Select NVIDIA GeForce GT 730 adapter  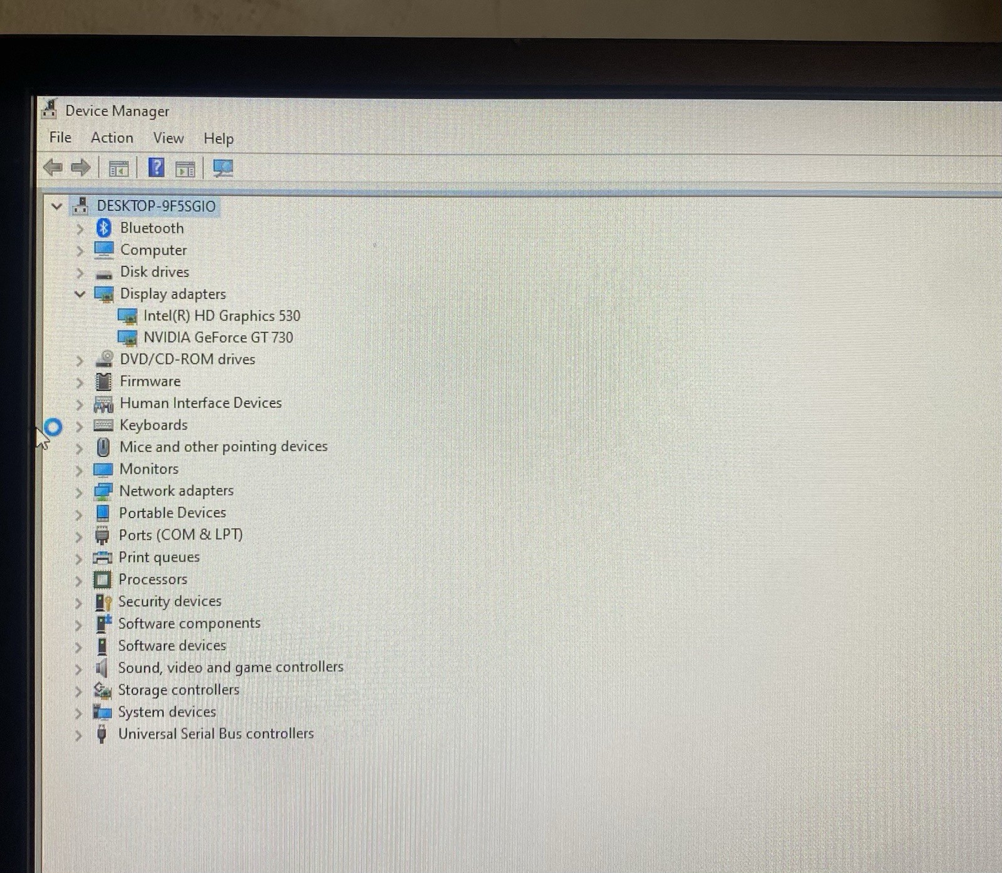(x=218, y=338)
